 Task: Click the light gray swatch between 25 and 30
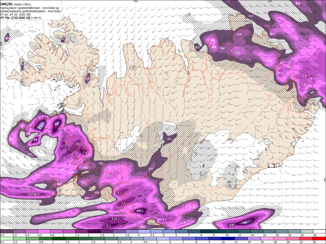coord(307,232)
